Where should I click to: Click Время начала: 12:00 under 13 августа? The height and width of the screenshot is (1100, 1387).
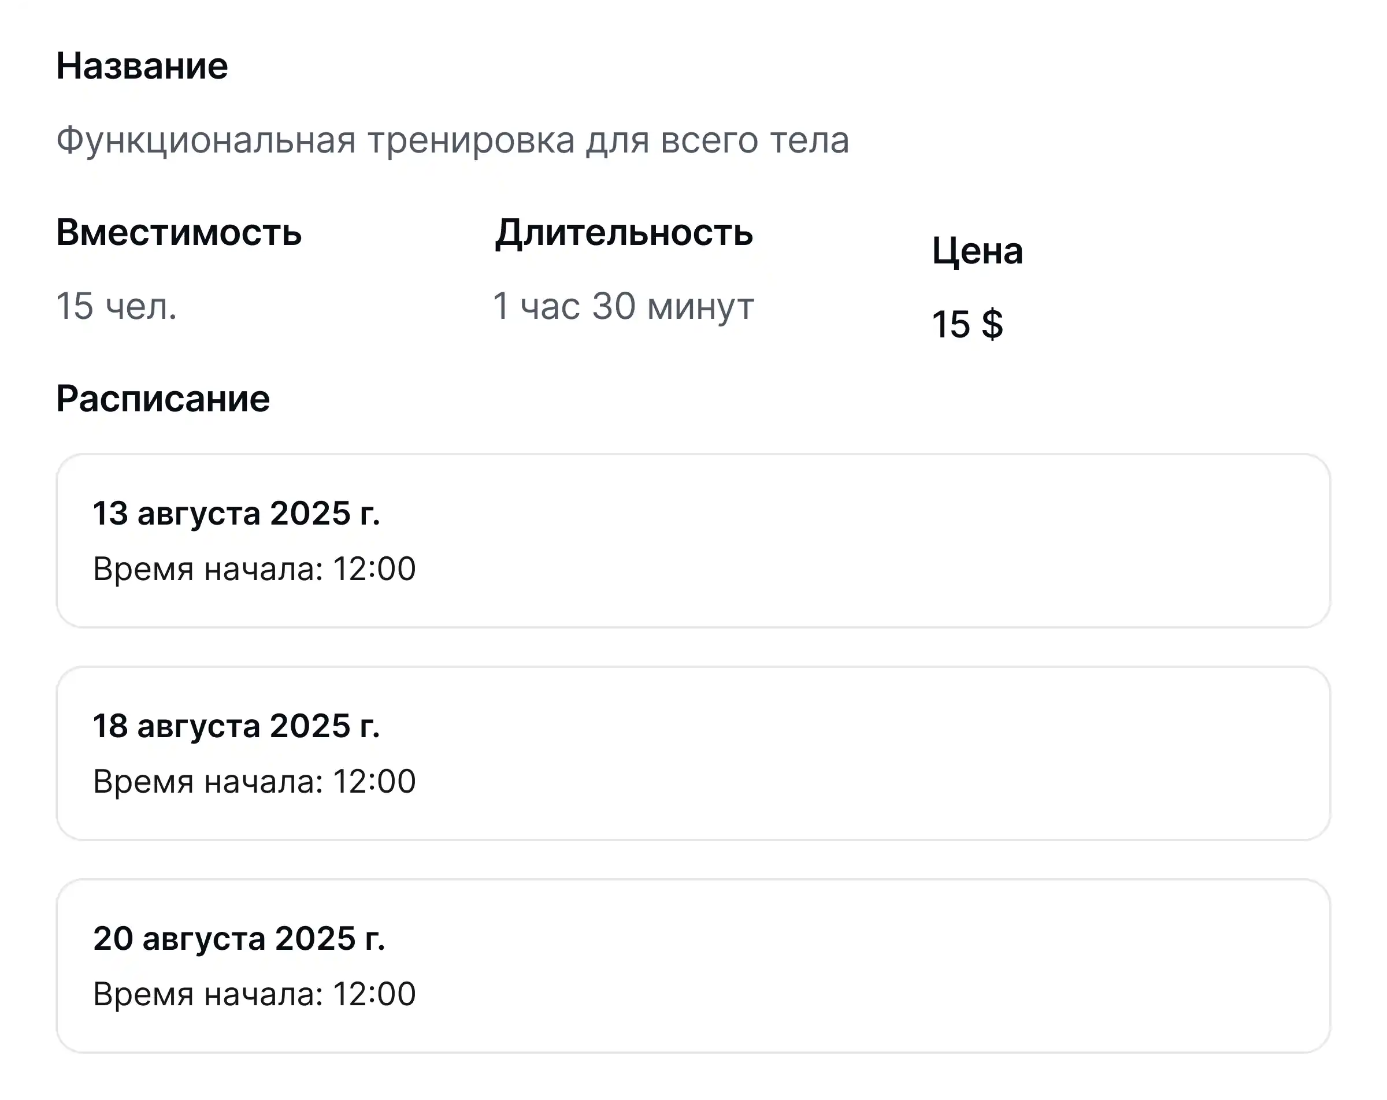pyautogui.click(x=255, y=568)
